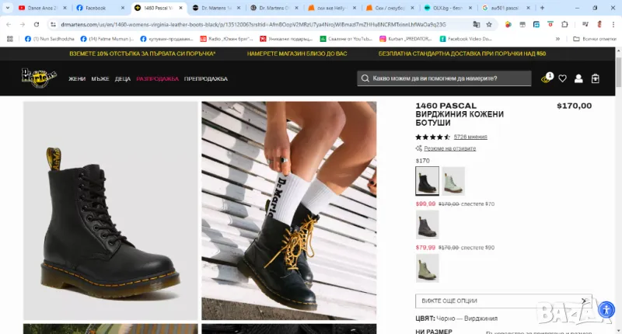Open the wishlist heart icon
The height and width of the screenshot is (334, 622).
(x=562, y=78)
